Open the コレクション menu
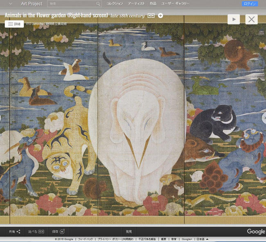Viewport: 266px width, 242px height. click(x=115, y=4)
